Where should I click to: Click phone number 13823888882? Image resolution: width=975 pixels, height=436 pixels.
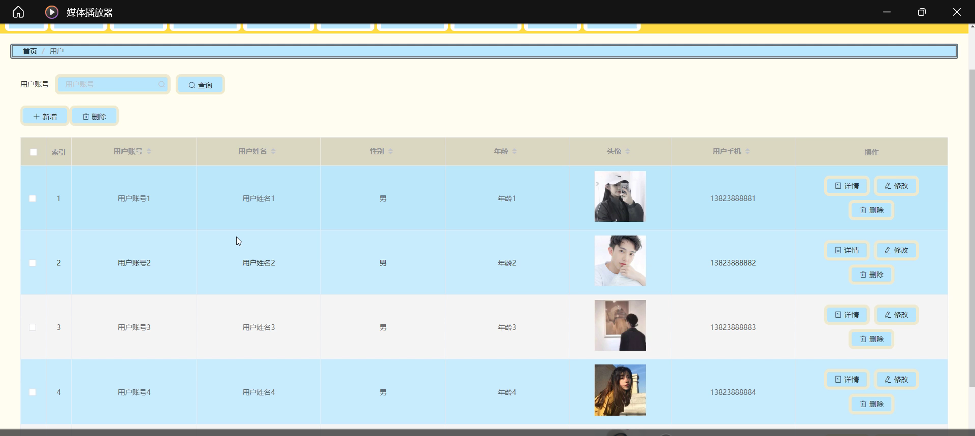click(733, 263)
